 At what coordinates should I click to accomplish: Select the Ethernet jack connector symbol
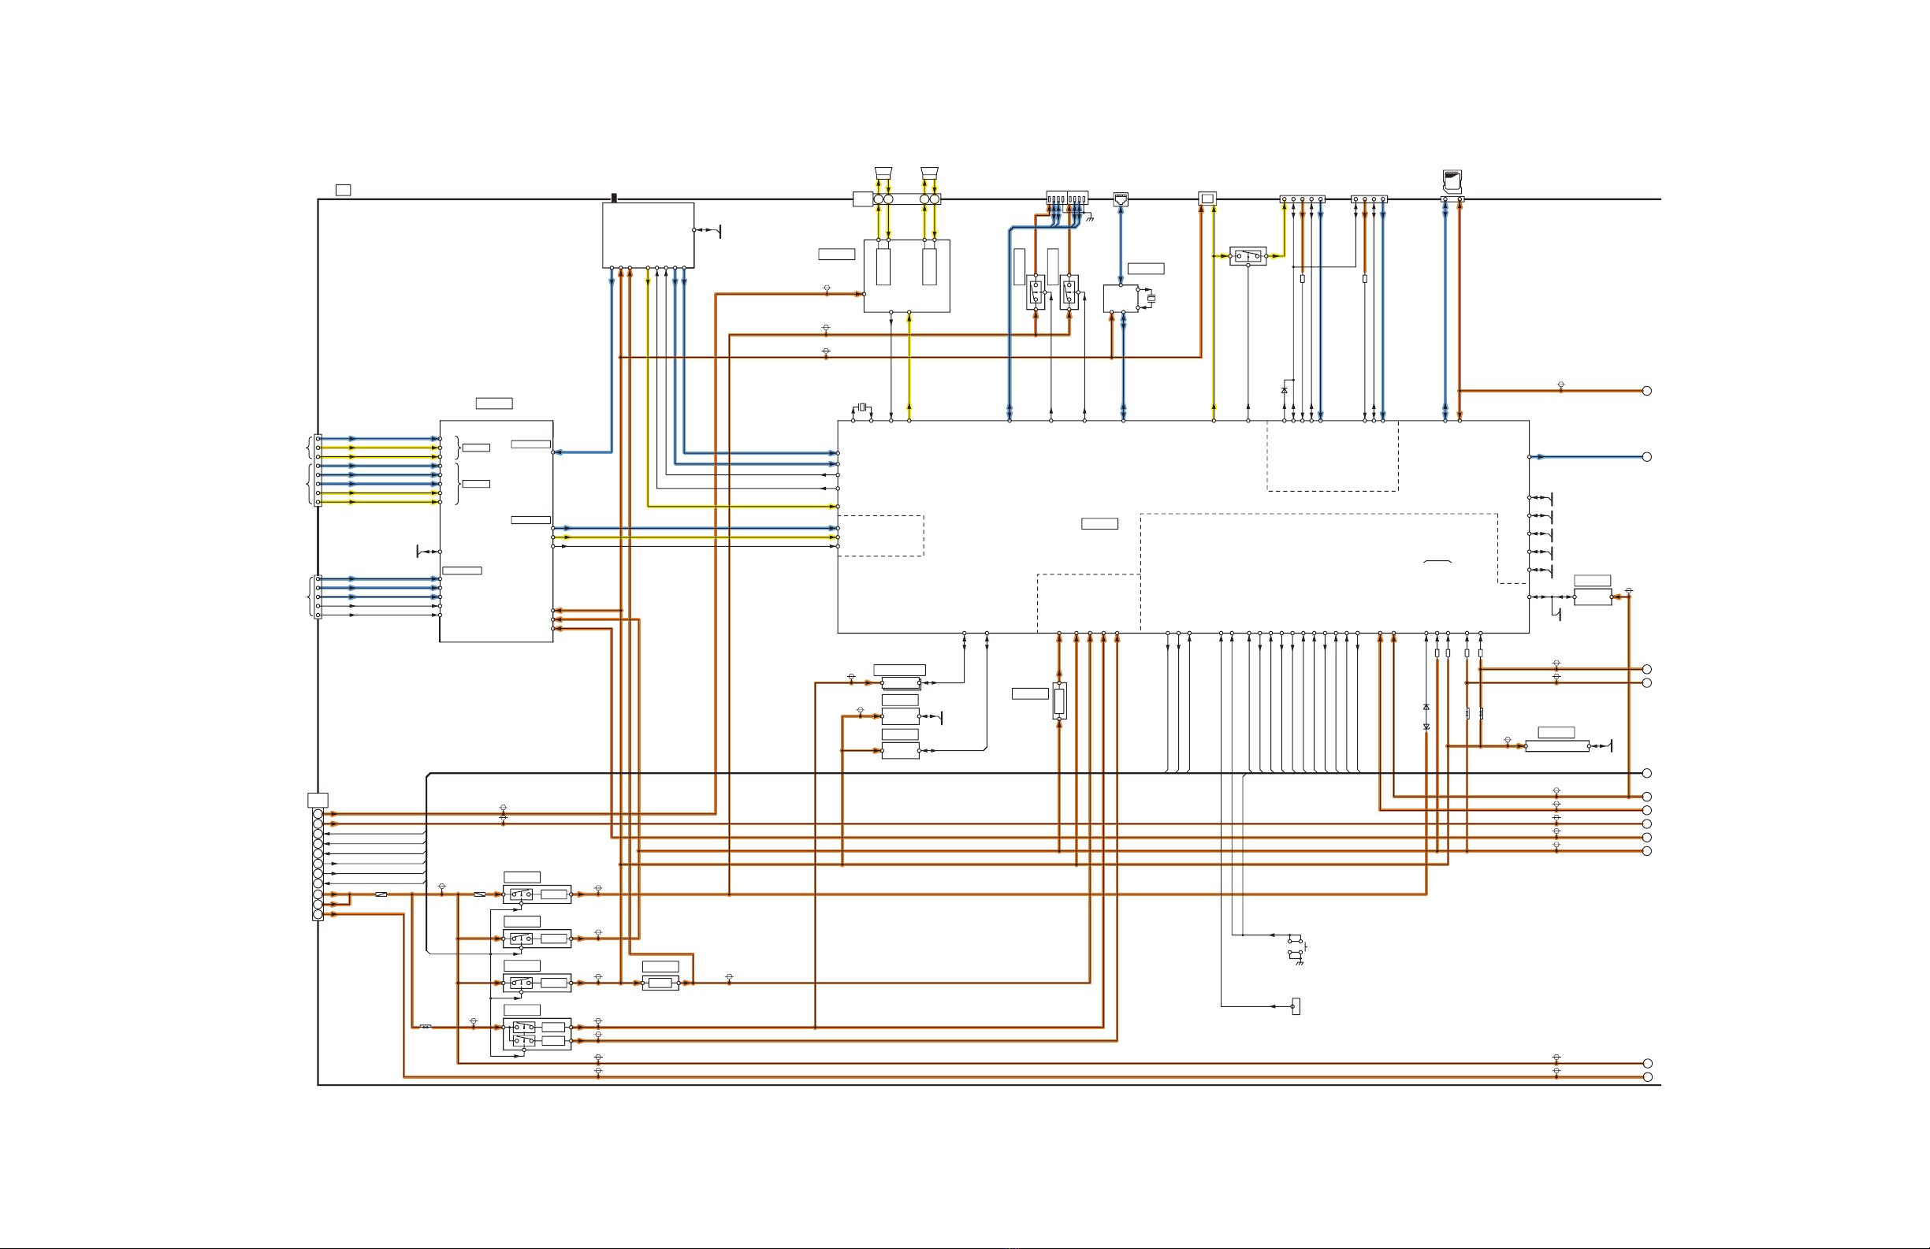click(x=1121, y=199)
